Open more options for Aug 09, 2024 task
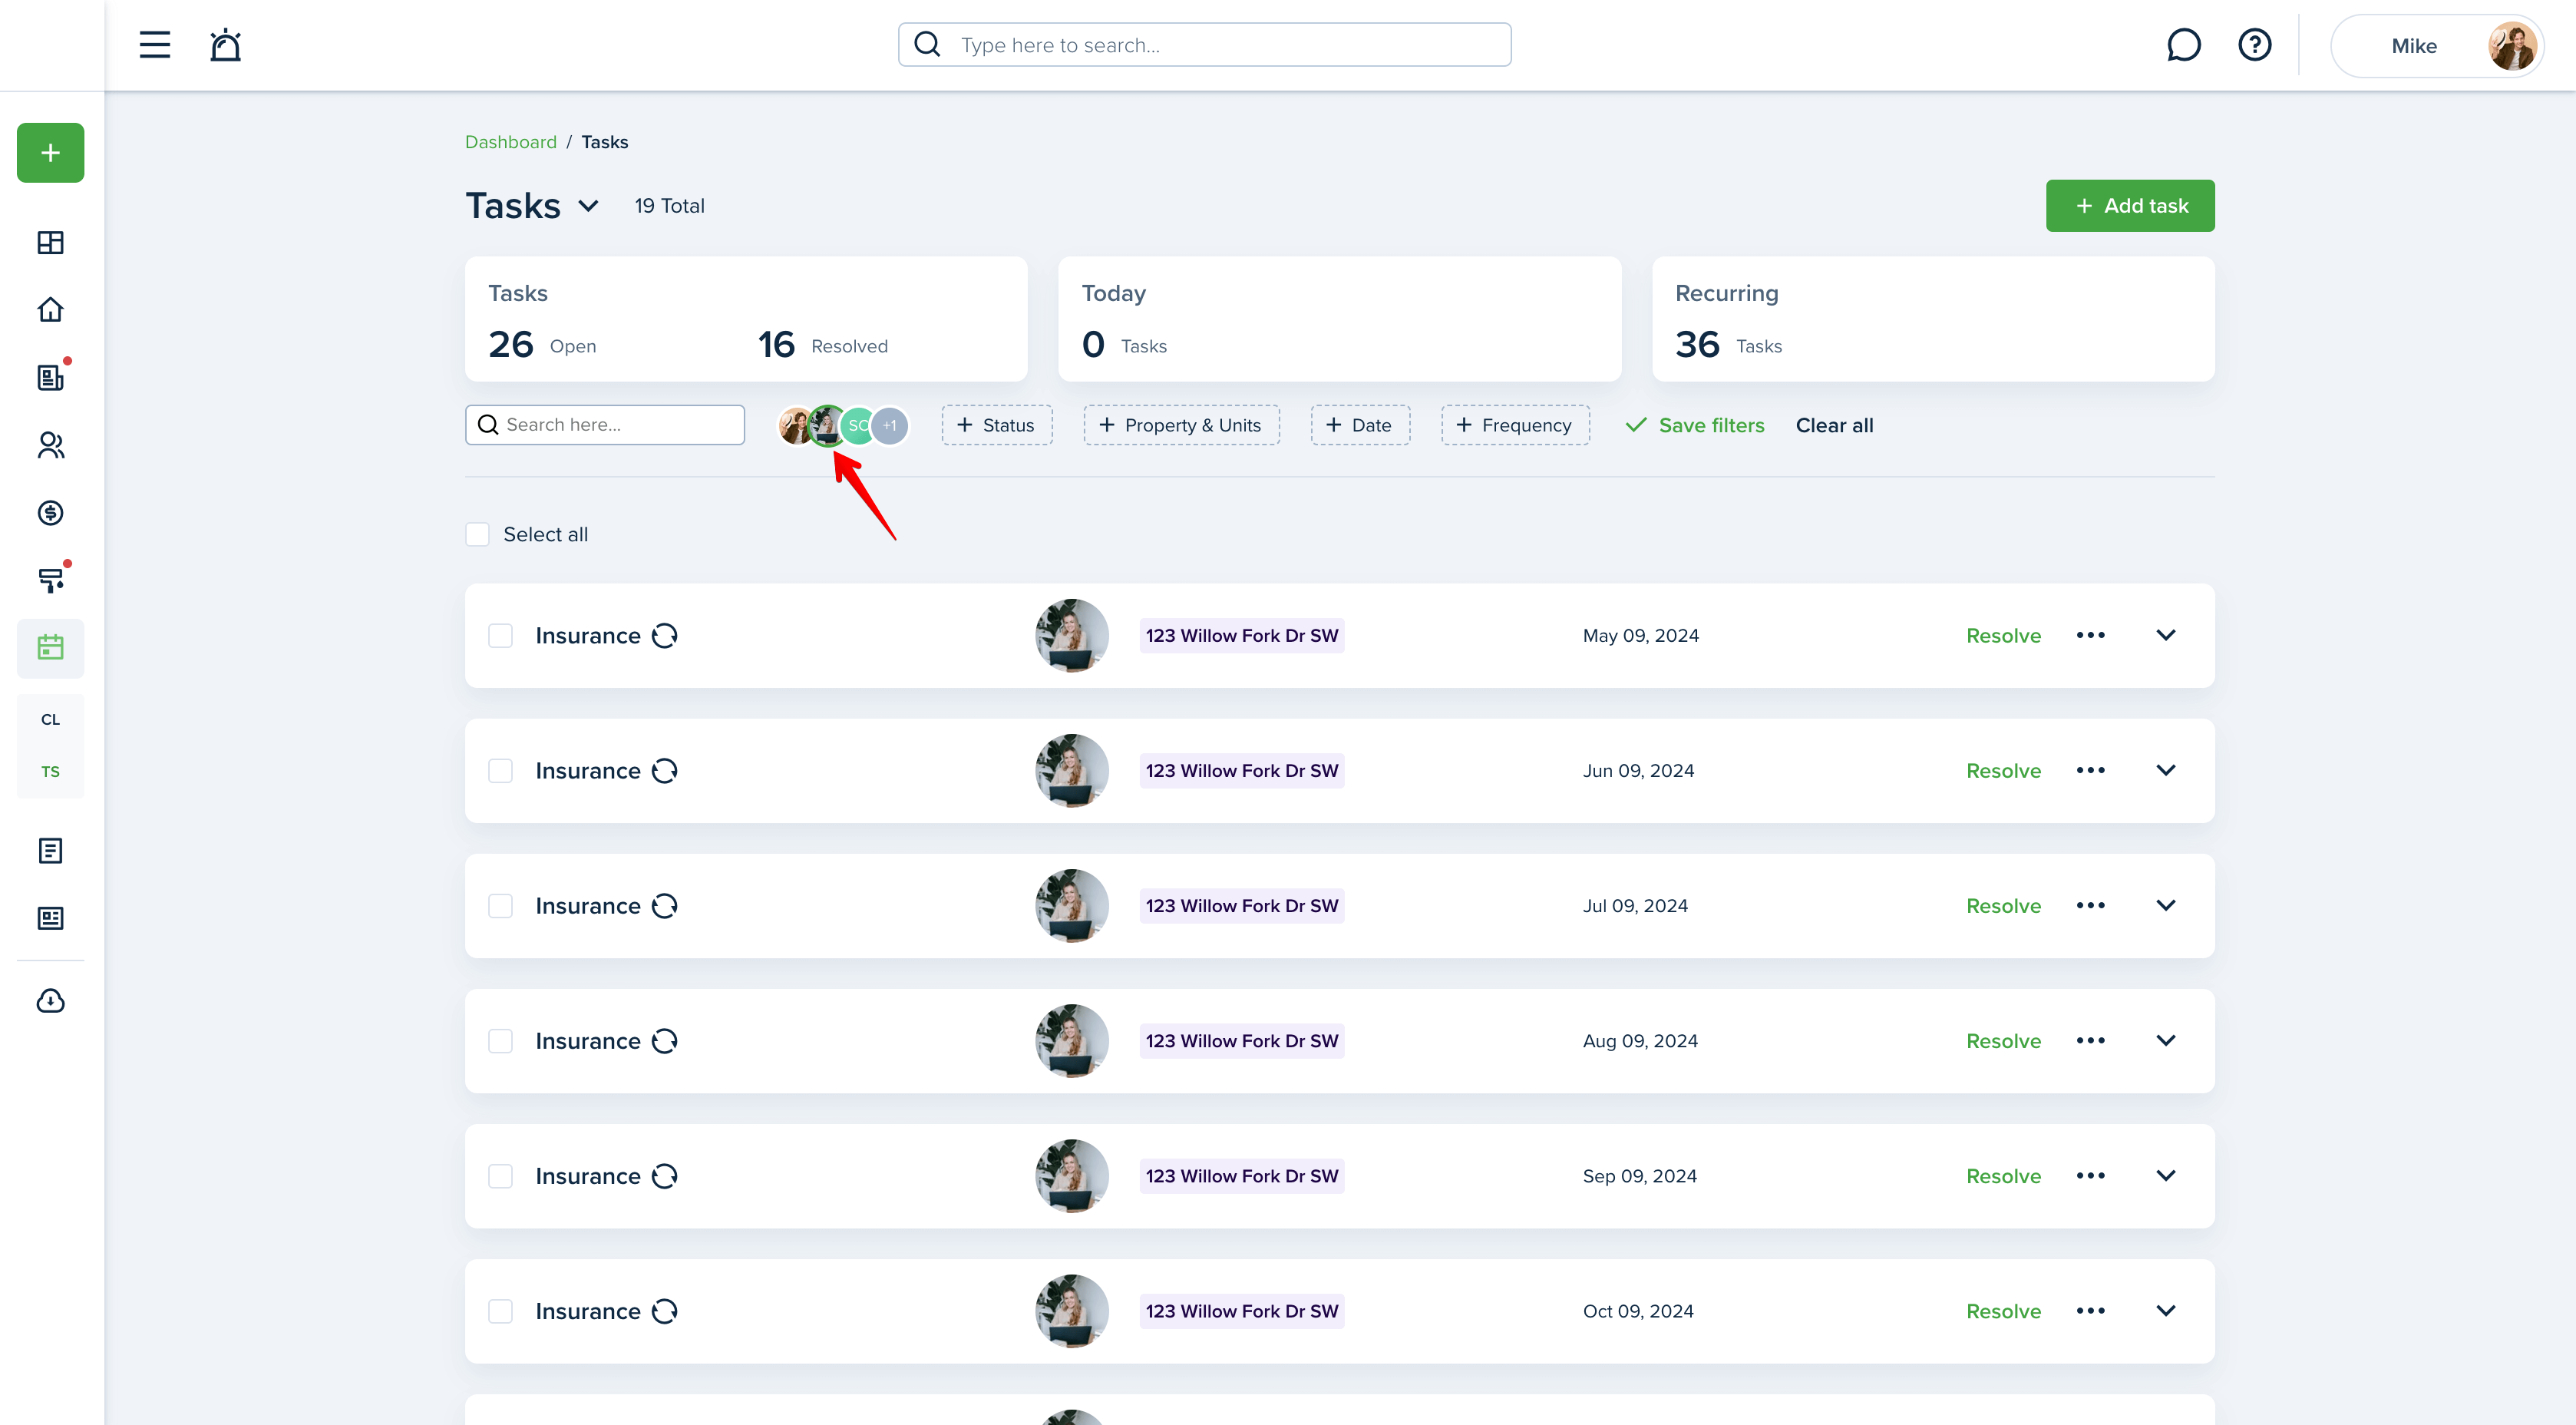This screenshot has height=1425, width=2576. click(2091, 1041)
